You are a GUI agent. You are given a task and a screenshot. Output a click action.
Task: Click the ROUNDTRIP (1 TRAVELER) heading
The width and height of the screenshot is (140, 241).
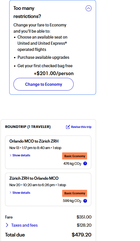[28, 127]
